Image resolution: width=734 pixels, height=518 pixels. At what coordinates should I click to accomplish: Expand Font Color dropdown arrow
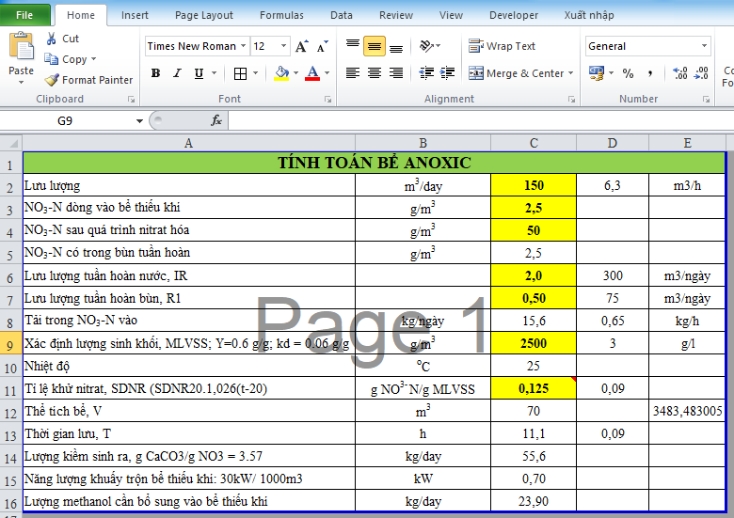point(327,73)
